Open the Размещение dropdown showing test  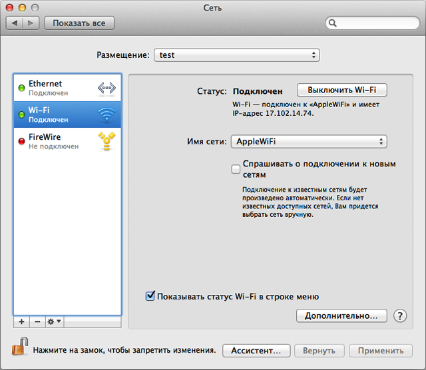[x=236, y=55]
